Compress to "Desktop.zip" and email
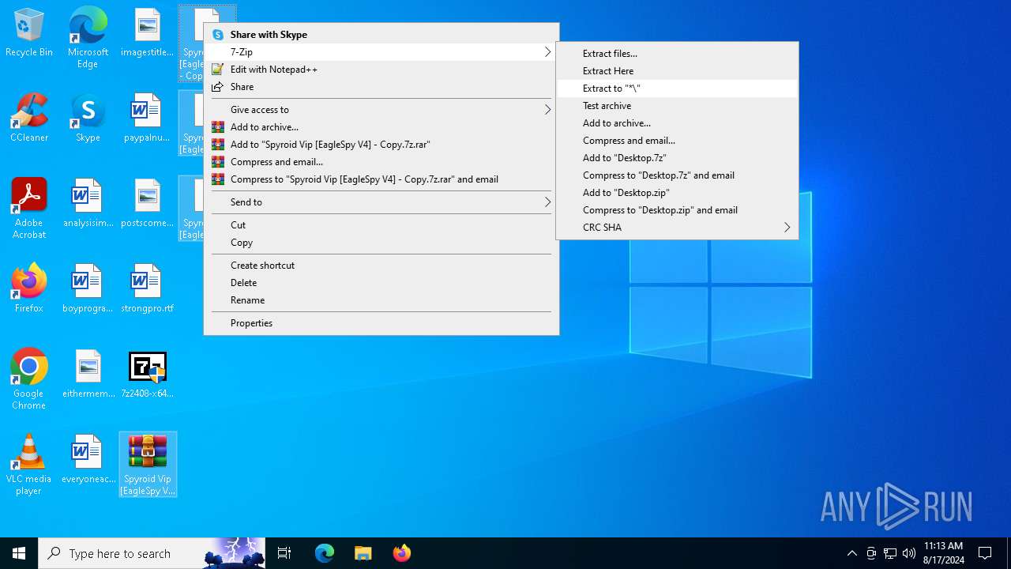Screen dimensions: 1011x569 (677, 210)
